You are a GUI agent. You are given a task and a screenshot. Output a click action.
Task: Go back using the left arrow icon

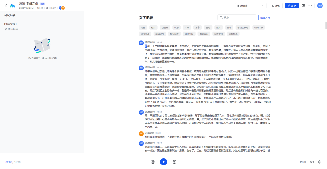[x=6, y=6]
